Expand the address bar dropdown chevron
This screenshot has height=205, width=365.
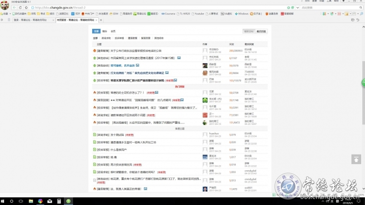tap(297, 8)
